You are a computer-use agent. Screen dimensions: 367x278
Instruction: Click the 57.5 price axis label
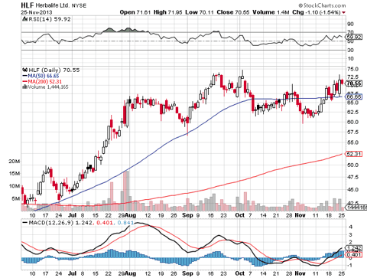tap(352, 132)
